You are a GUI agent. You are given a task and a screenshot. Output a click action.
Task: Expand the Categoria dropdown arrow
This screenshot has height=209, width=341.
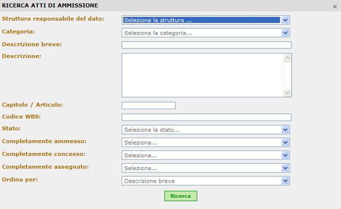tap(285, 33)
